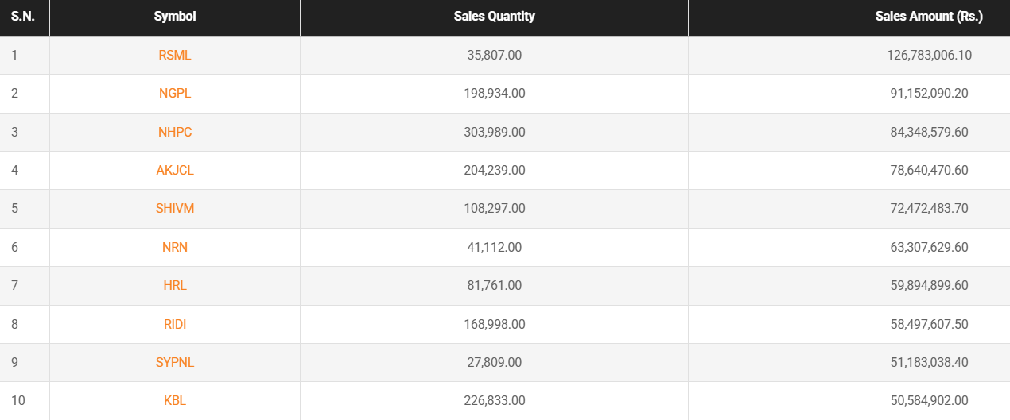Select the SHIVM symbol link
This screenshot has width=1010, height=420.
(x=175, y=208)
